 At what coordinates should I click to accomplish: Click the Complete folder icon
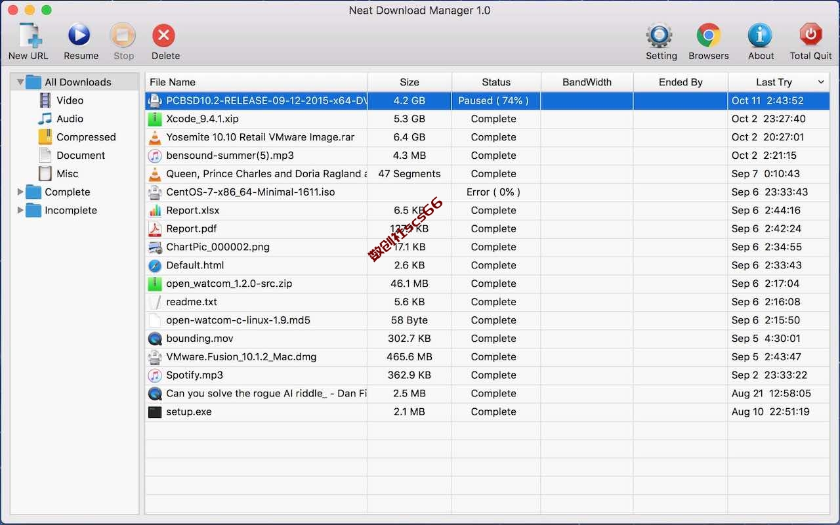click(x=33, y=192)
